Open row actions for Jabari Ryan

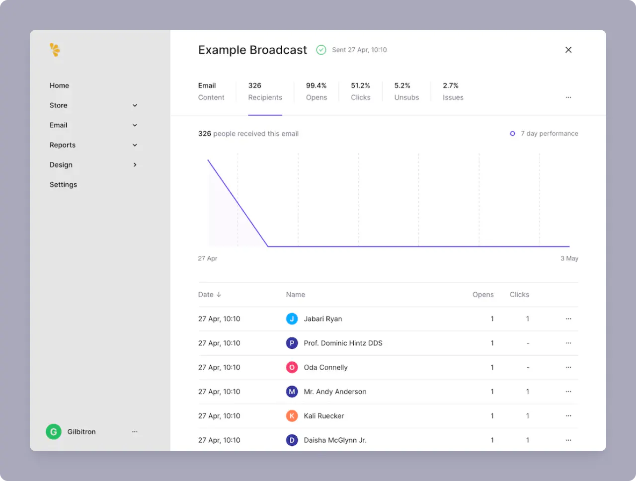click(568, 319)
